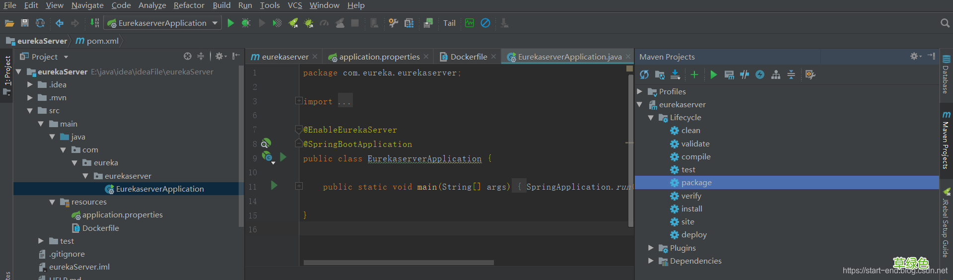The height and width of the screenshot is (280, 953).
Task: Select the clean lifecycle goal
Action: [x=690, y=131]
